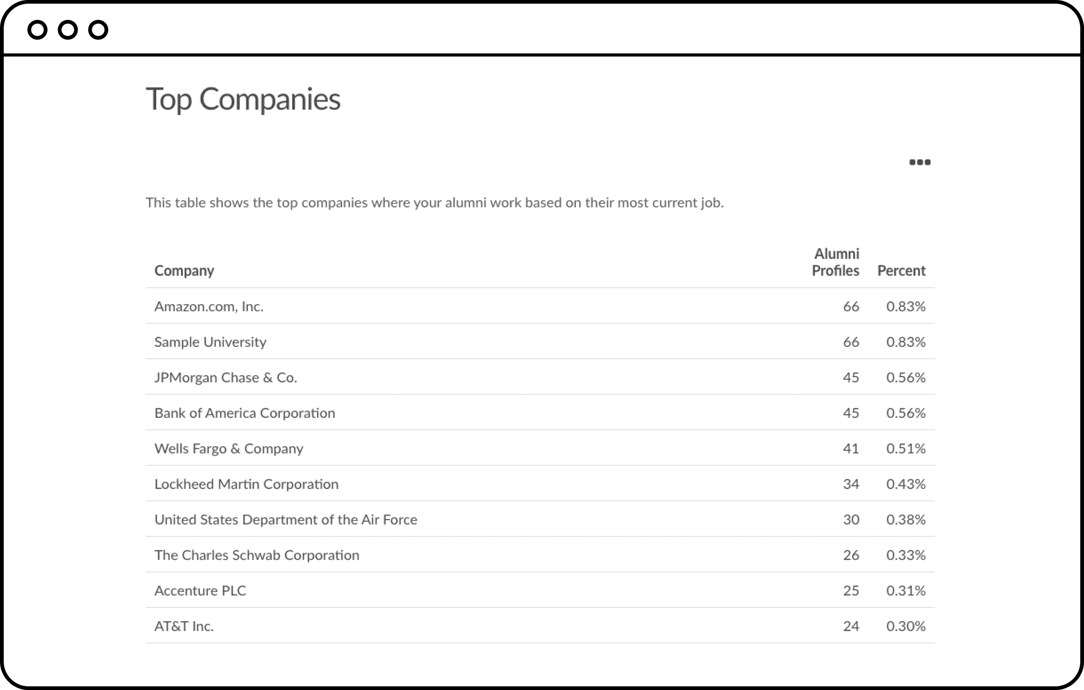
Task: Click JPMorgan Chase & Co. in table
Action: [226, 378]
